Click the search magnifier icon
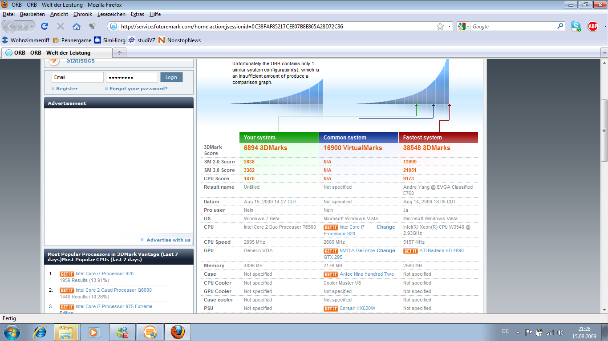This screenshot has height=341, width=608. click(560, 26)
